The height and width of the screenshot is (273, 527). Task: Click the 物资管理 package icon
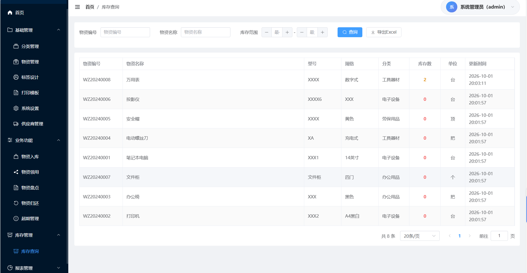(16, 62)
